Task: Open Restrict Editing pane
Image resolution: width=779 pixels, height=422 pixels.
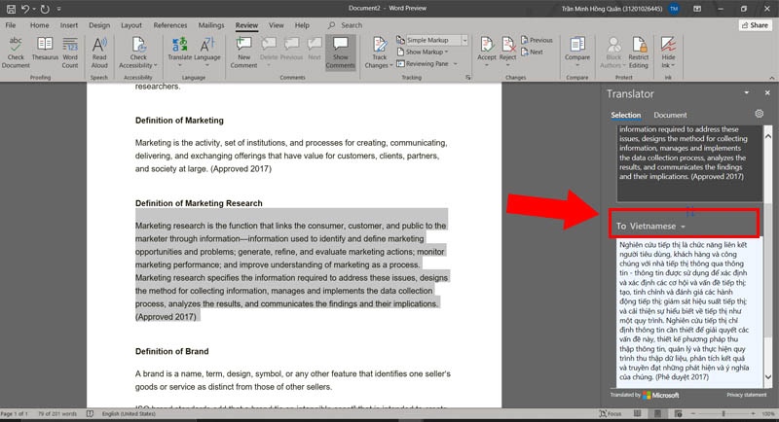Action: click(639, 53)
